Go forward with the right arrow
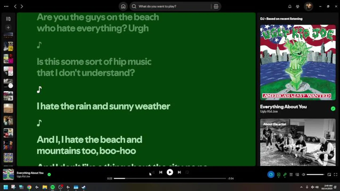 pyautogui.click(x=22, y=6)
